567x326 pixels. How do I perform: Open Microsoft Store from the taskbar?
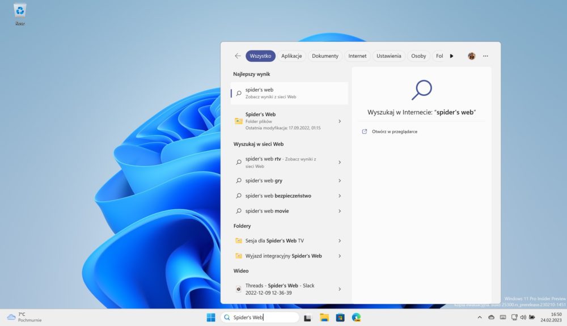(x=340, y=317)
